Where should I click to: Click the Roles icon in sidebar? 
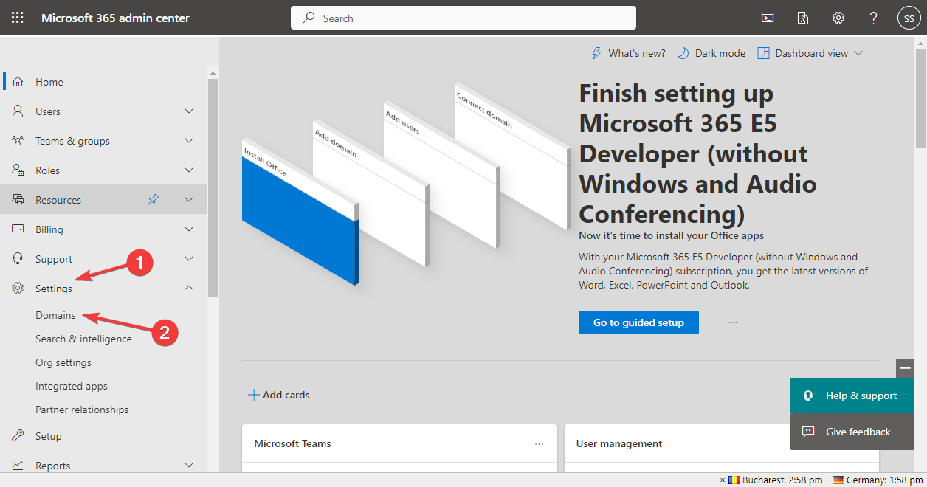point(18,170)
